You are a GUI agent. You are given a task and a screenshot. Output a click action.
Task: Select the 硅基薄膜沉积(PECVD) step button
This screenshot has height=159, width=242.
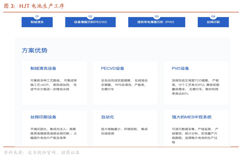click(x=90, y=22)
